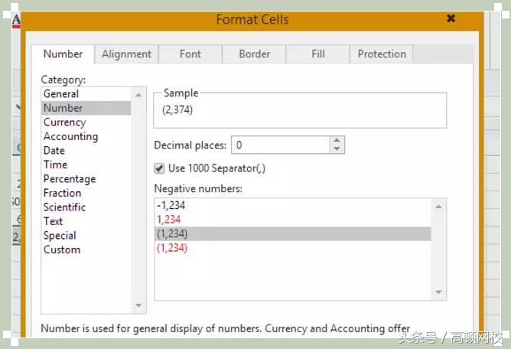Select the Date category

point(54,151)
